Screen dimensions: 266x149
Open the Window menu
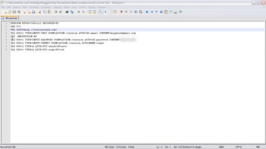[101, 7]
